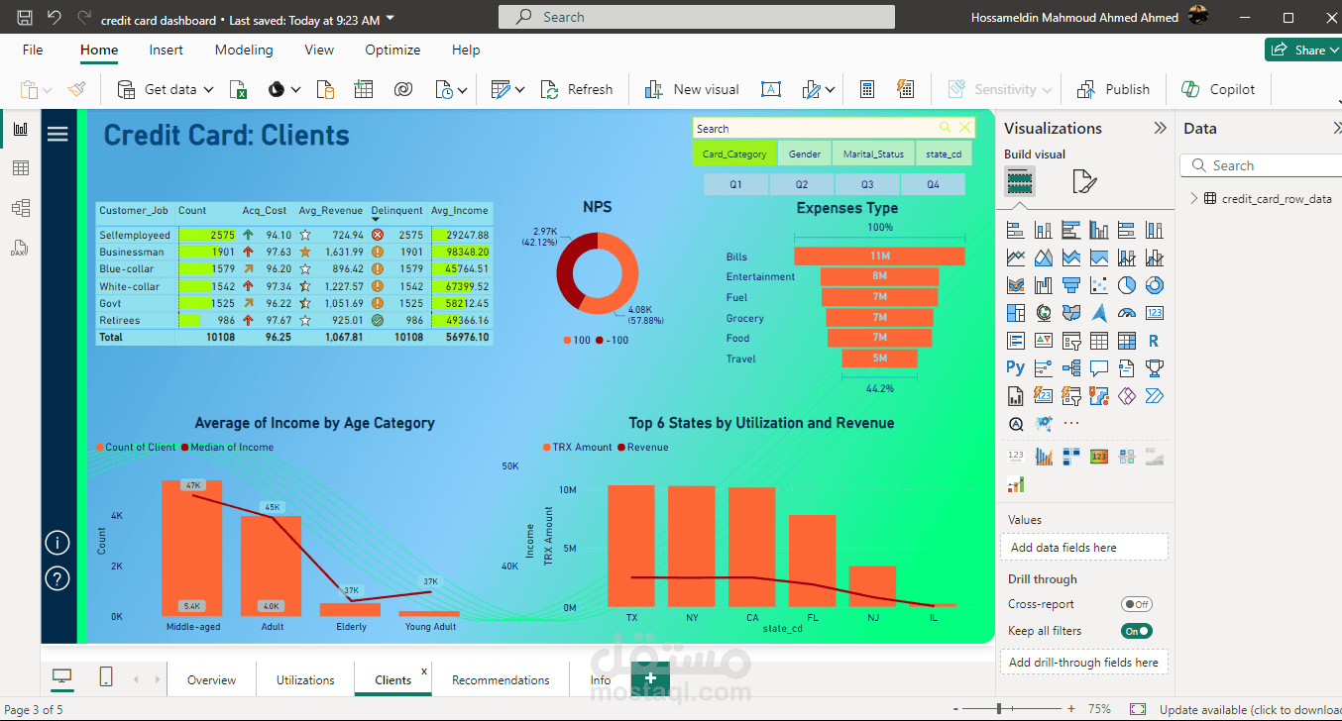Image resolution: width=1342 pixels, height=721 pixels.
Task: Click the info circle icon on dashboard
Action: click(x=57, y=543)
